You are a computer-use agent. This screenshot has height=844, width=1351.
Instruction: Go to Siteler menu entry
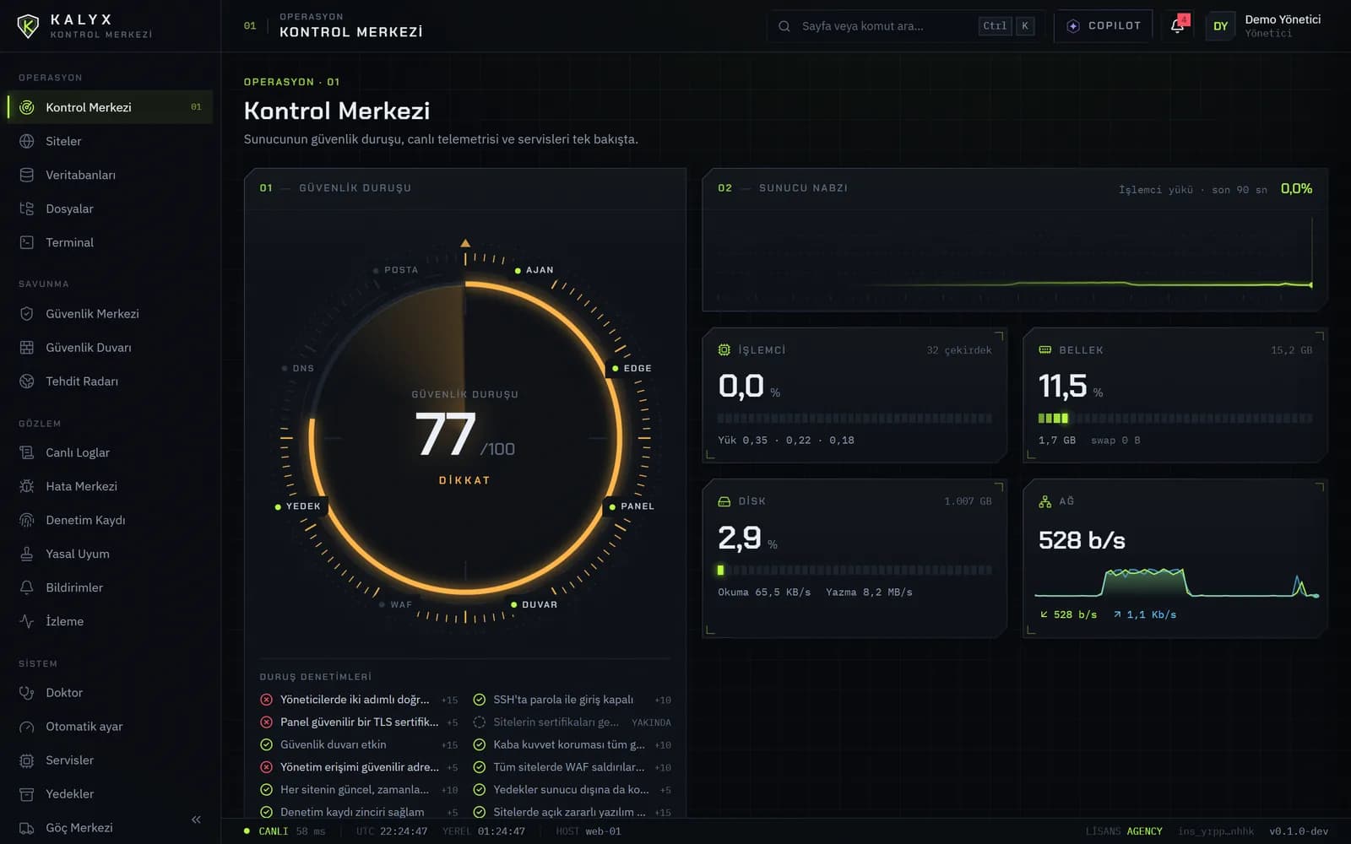point(110,141)
